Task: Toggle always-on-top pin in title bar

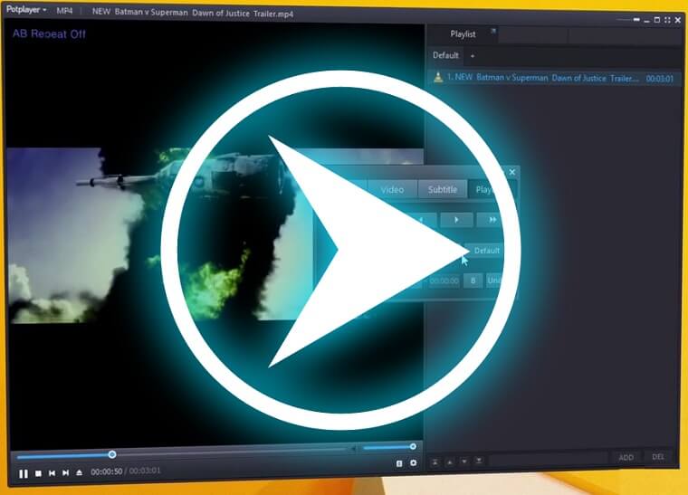Action: pos(636,19)
